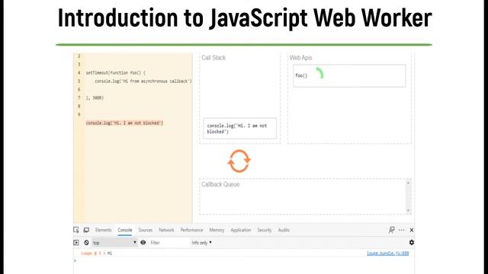
Task: Expand the "Info only" log level dropdown
Action: click(201, 243)
